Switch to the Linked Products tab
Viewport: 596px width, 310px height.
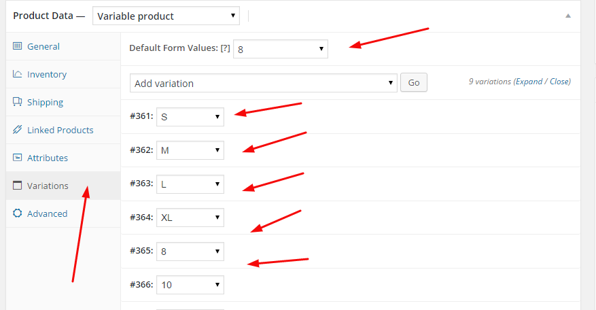(60, 131)
